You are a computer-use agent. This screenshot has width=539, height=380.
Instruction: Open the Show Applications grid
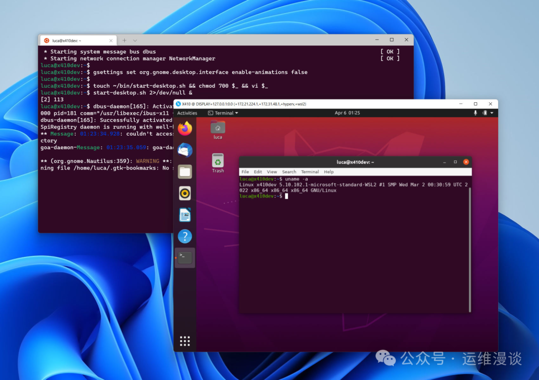pyautogui.click(x=185, y=341)
